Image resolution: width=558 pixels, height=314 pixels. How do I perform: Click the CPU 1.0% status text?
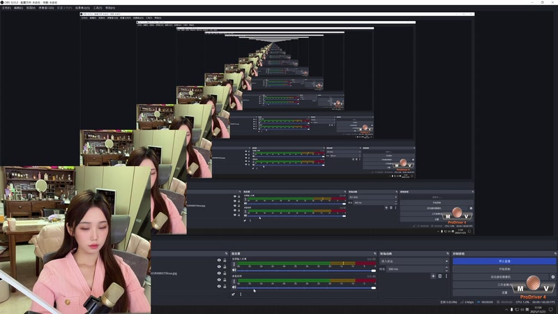click(522, 302)
